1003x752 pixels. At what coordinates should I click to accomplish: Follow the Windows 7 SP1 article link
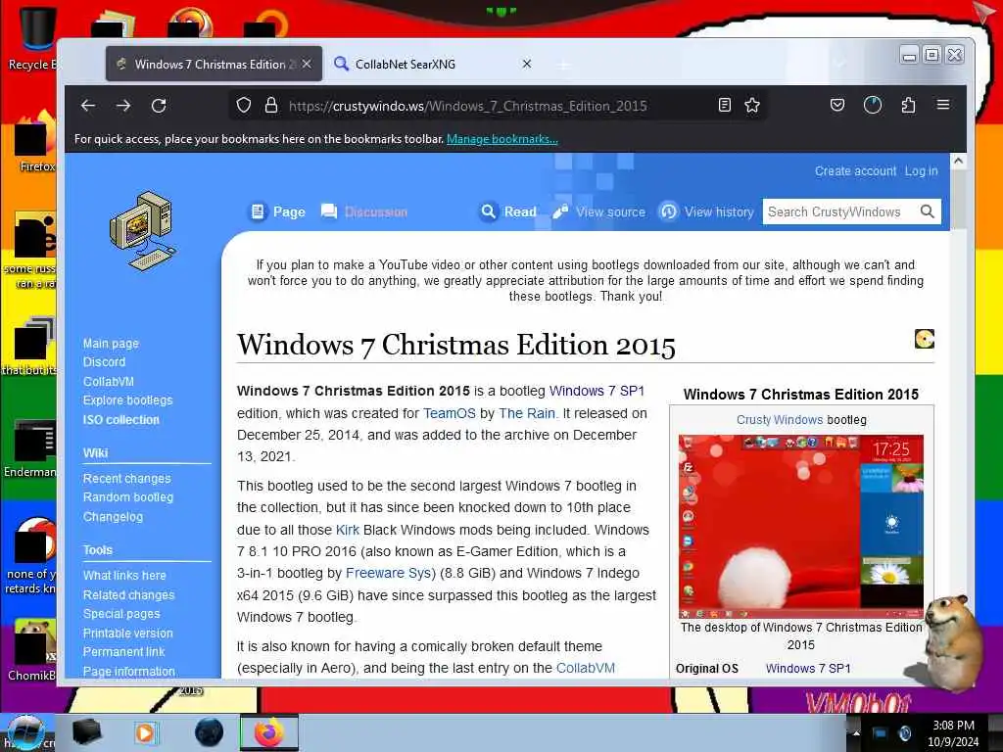click(x=597, y=391)
